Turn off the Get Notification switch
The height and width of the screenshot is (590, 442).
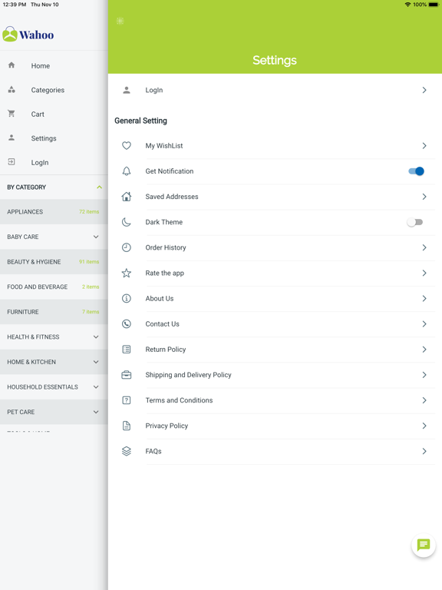point(416,171)
